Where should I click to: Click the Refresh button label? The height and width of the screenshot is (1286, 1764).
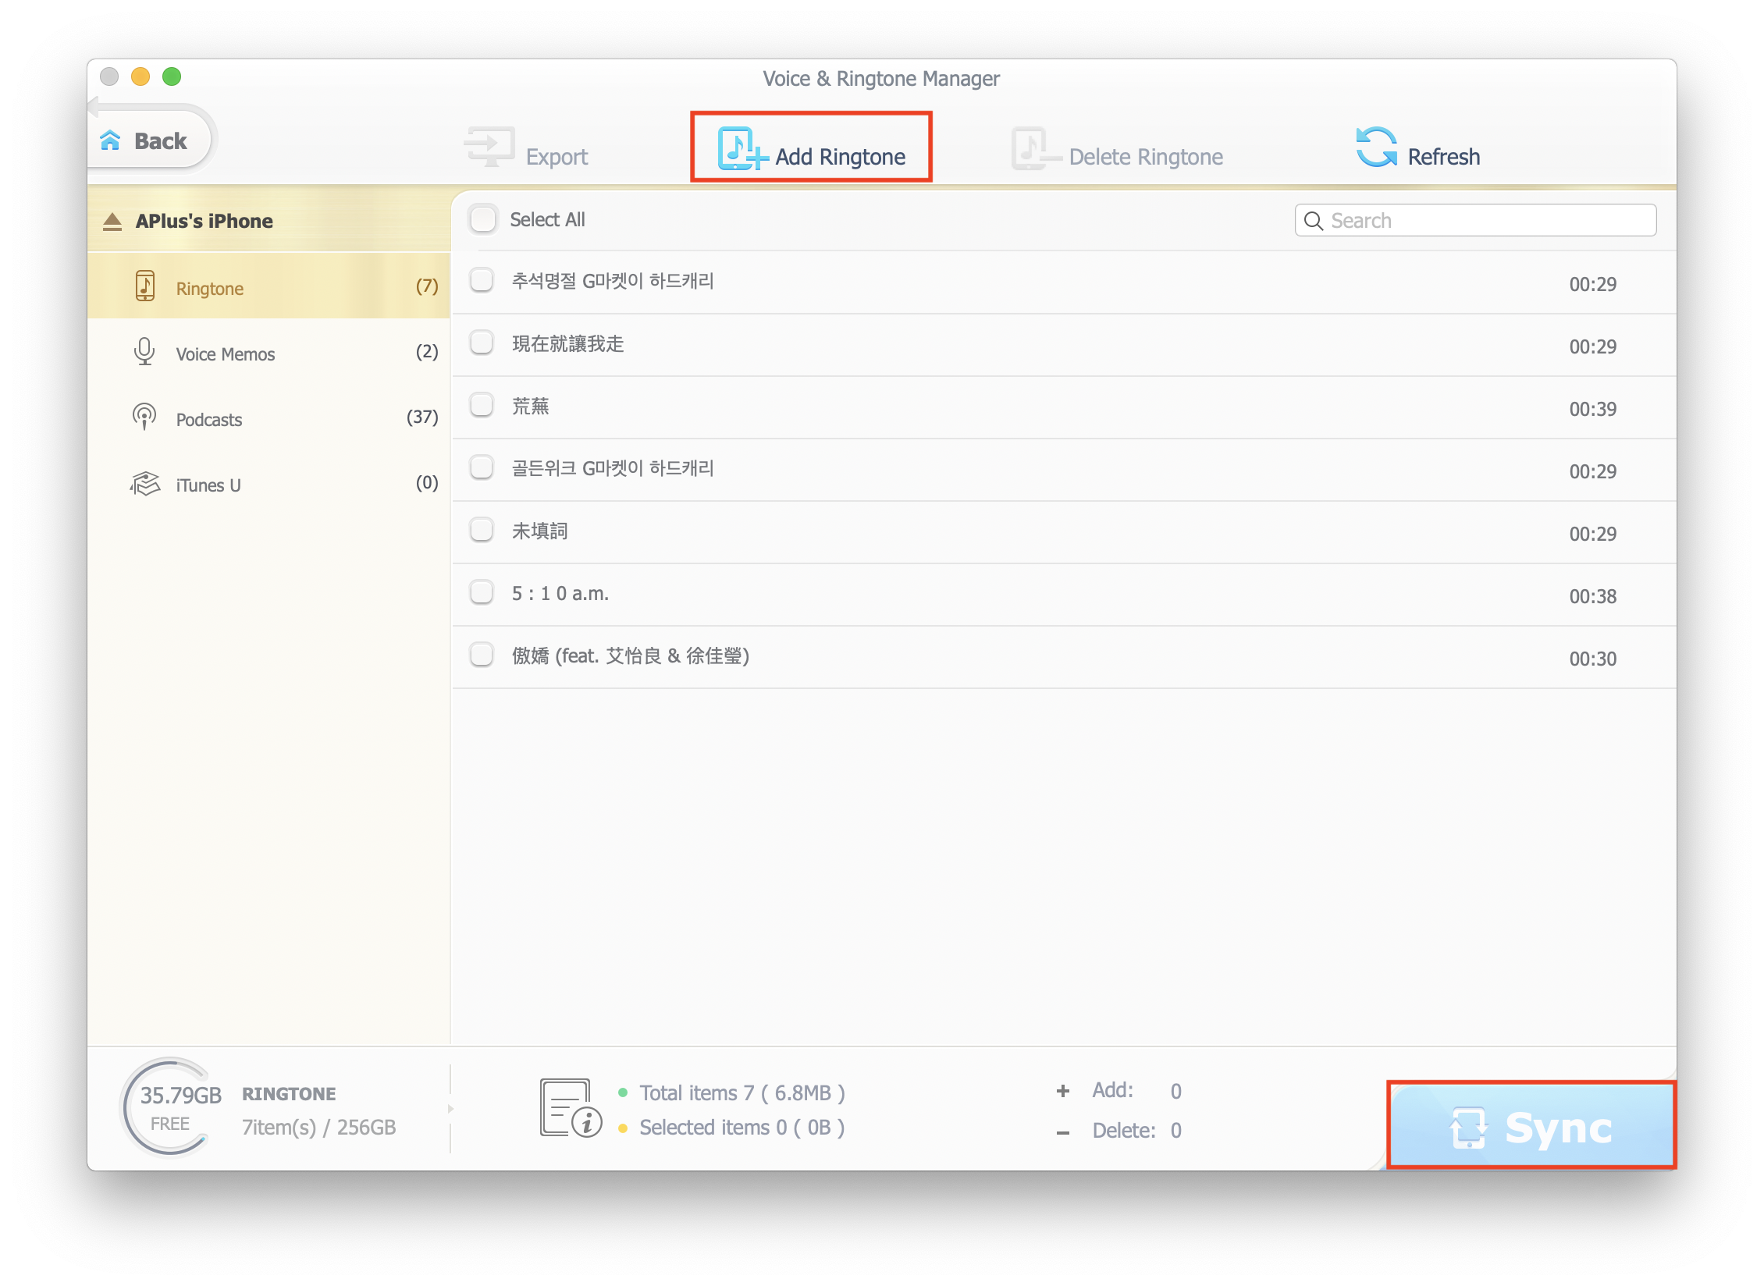(x=1443, y=157)
